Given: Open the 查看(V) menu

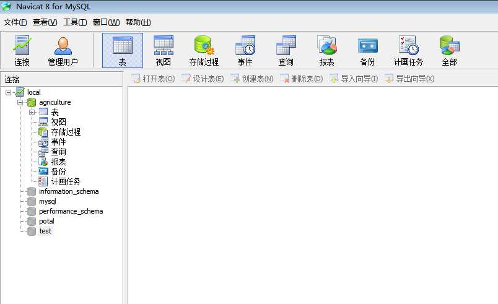Looking at the screenshot, I should tap(45, 22).
